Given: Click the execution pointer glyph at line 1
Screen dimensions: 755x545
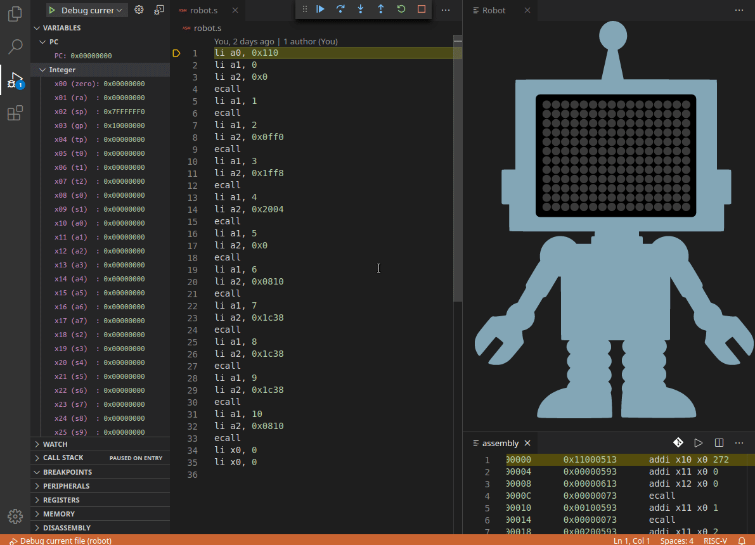Looking at the screenshot, I should [x=176, y=53].
